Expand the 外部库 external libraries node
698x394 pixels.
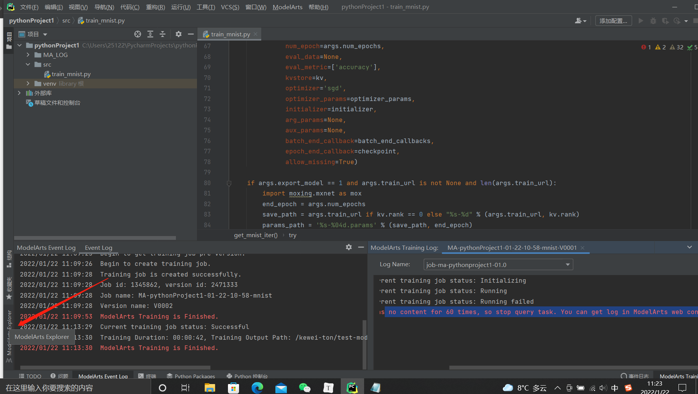(x=20, y=93)
